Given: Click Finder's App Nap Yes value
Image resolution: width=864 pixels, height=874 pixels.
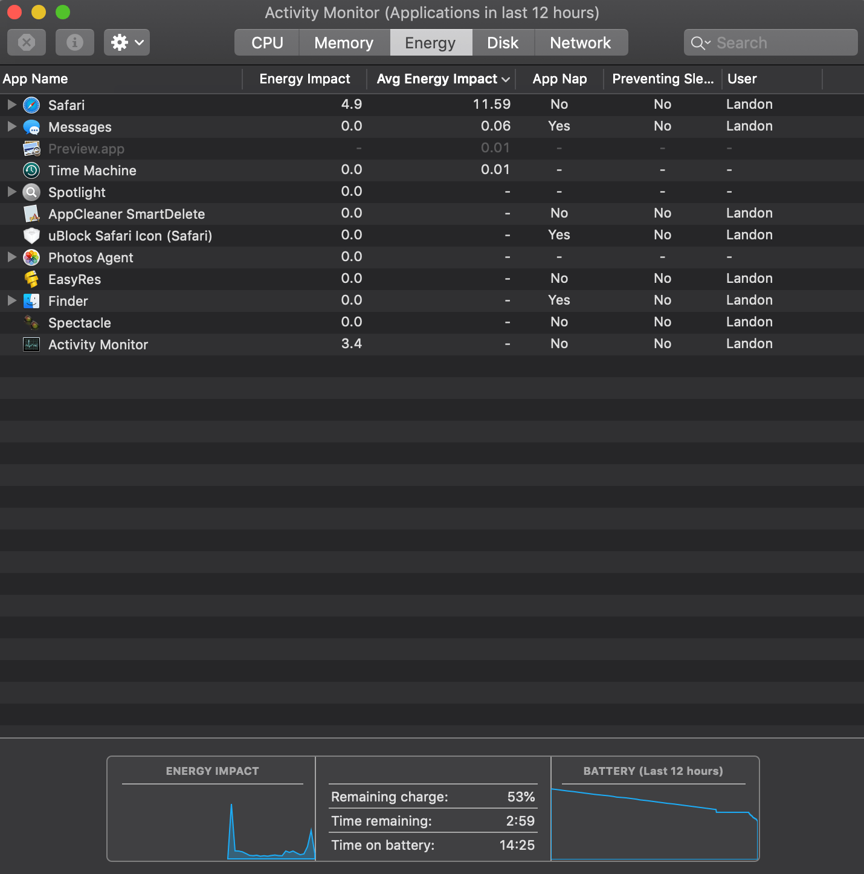Looking at the screenshot, I should tap(559, 300).
